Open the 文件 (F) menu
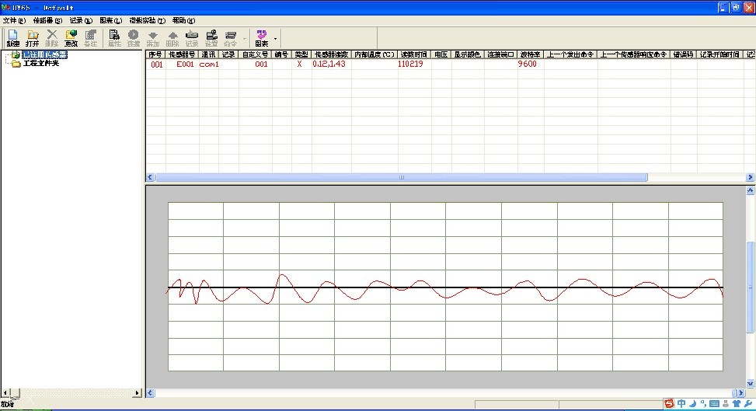 click(x=14, y=20)
